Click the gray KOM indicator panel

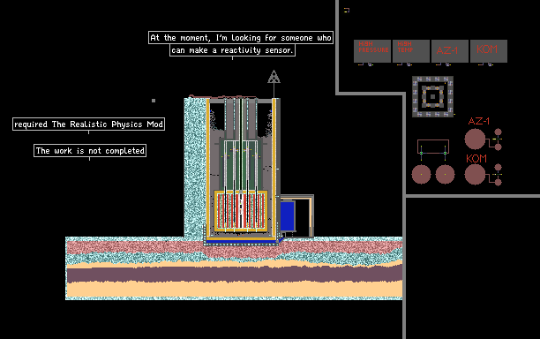pos(489,51)
